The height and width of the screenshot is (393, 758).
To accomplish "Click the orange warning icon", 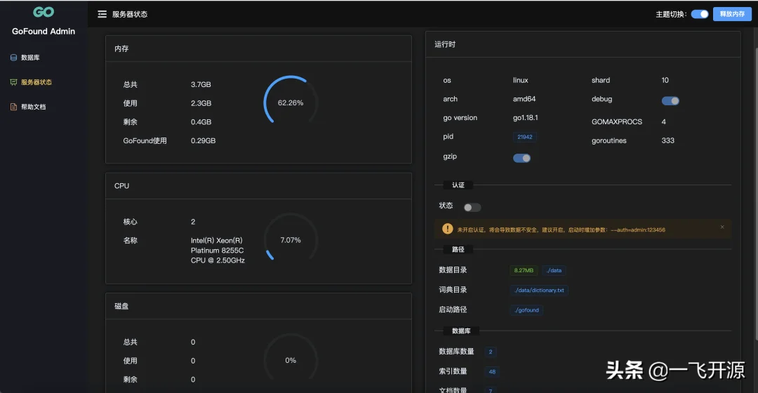I will tap(447, 228).
